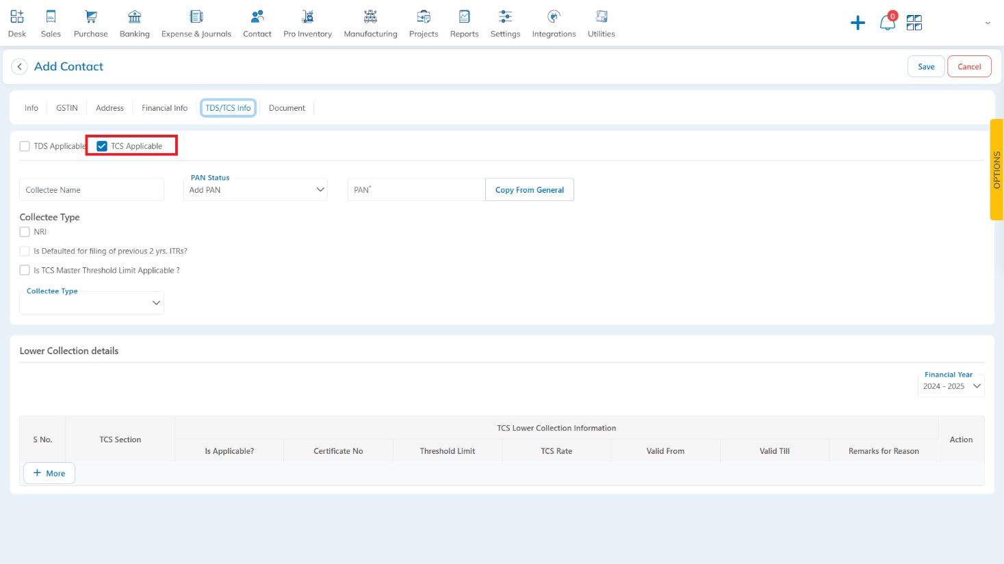
Task: Open the Financial Year dropdown
Action: tap(951, 386)
